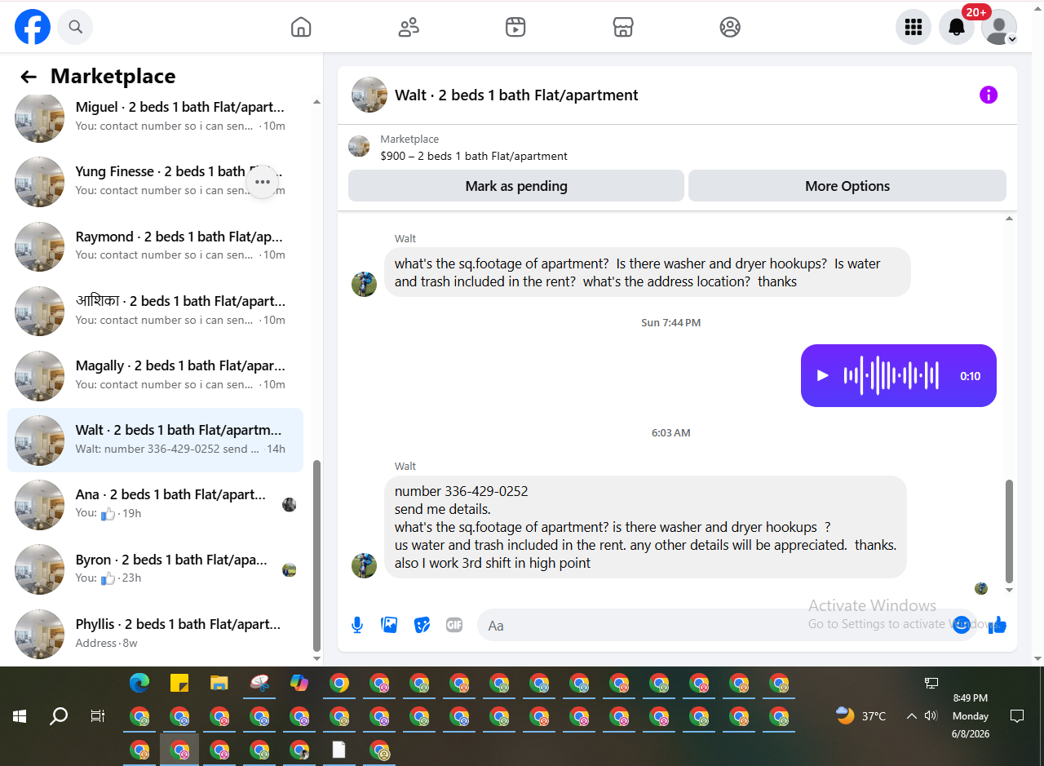This screenshot has height=766, width=1044.
Task: Open Magally's conversation
Action: click(155, 375)
